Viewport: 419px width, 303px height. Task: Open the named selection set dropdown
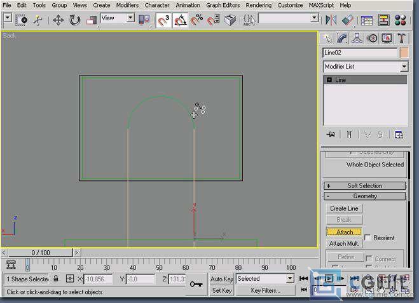[x=315, y=18]
